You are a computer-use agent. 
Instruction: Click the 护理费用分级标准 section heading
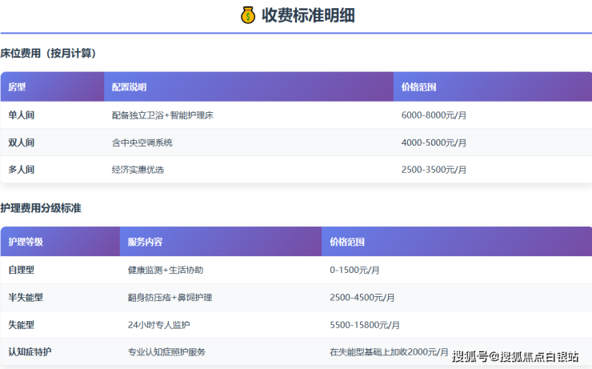tap(40, 208)
